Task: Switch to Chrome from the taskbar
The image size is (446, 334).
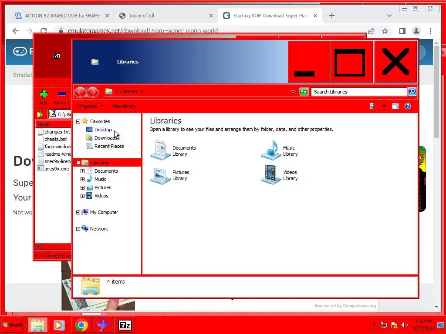Action: pyautogui.click(x=81, y=325)
